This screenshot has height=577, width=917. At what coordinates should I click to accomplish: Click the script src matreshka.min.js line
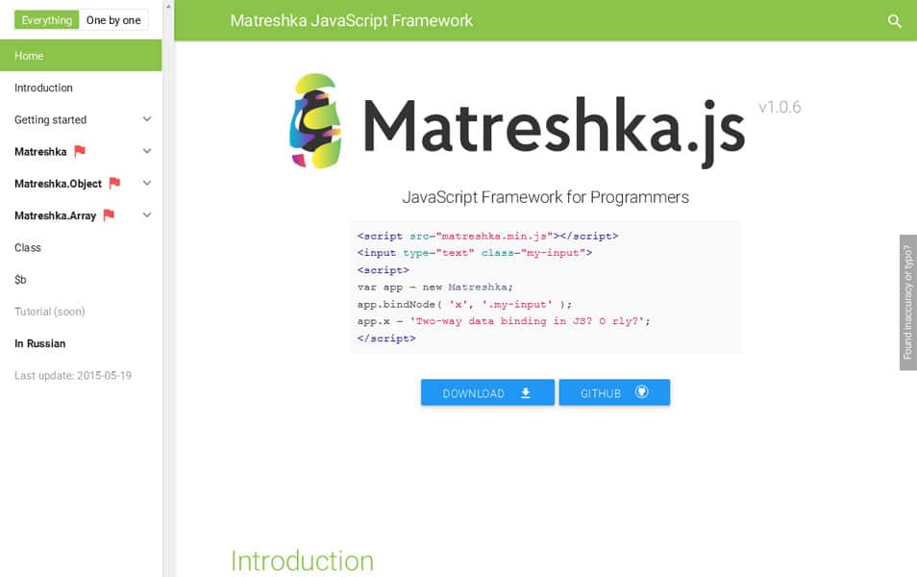[x=487, y=236]
